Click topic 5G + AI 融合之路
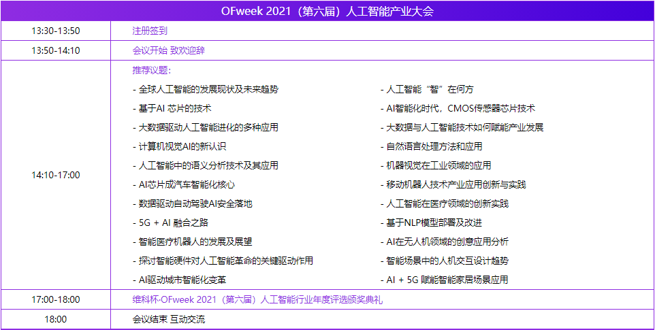Image resolution: width=655 pixels, height=330 pixels. point(170,222)
